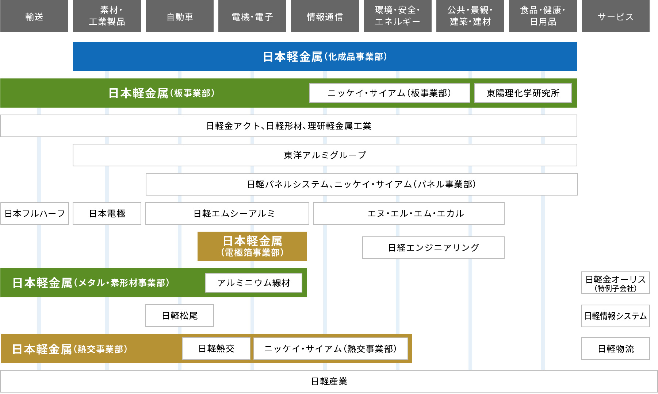Click the 日本電極 box
658x394 pixels.
coord(107,213)
